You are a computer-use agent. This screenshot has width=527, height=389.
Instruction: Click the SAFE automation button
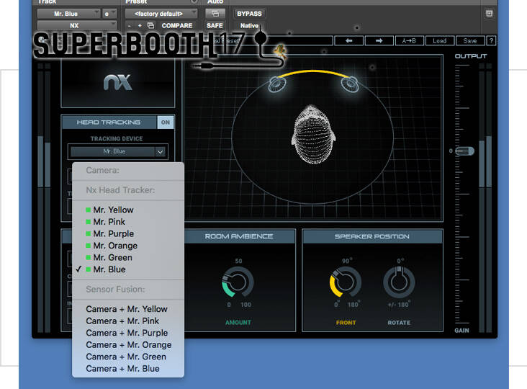click(215, 25)
